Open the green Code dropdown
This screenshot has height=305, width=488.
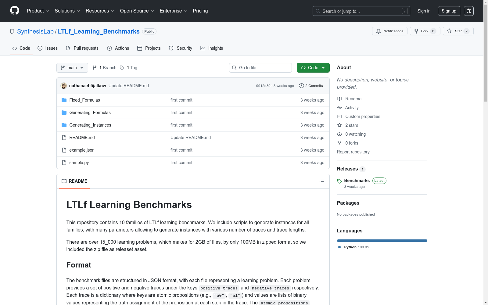tap(313, 68)
